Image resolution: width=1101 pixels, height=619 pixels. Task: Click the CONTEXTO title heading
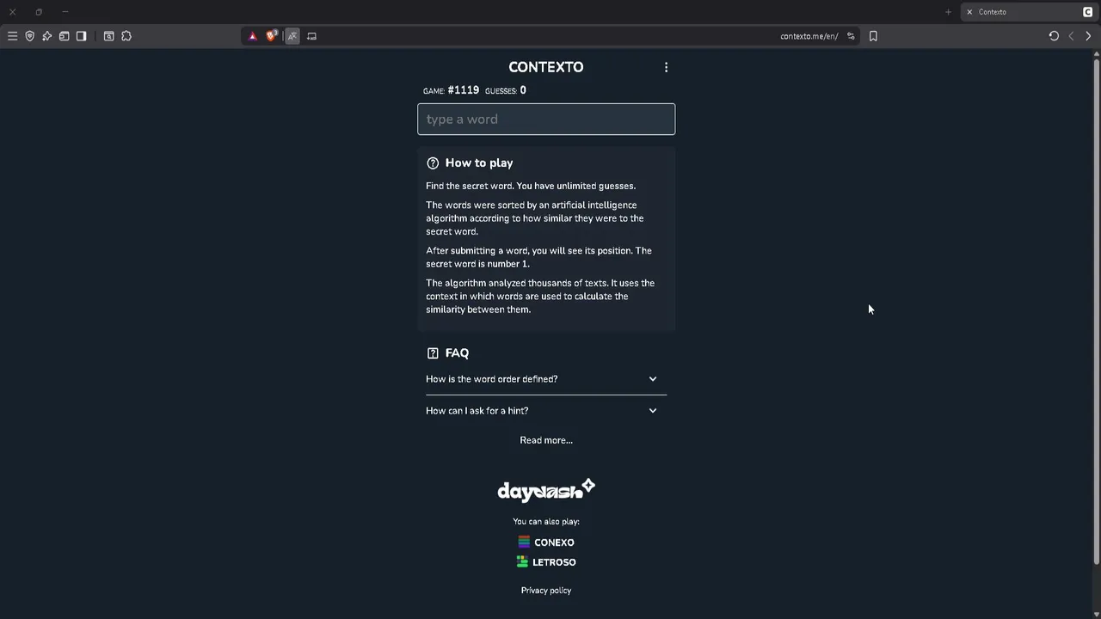click(546, 67)
